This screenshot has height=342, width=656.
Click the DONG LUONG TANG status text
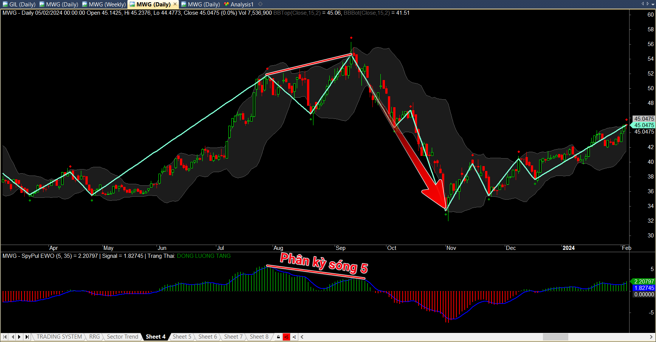pos(204,256)
